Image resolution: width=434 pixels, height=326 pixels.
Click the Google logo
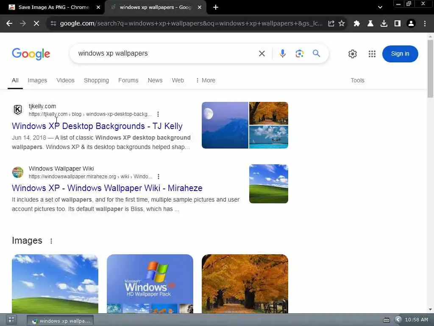coord(31,54)
